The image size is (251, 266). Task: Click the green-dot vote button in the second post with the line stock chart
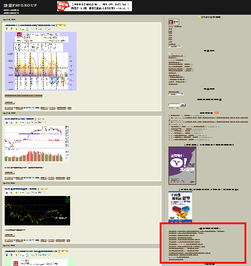(22, 122)
